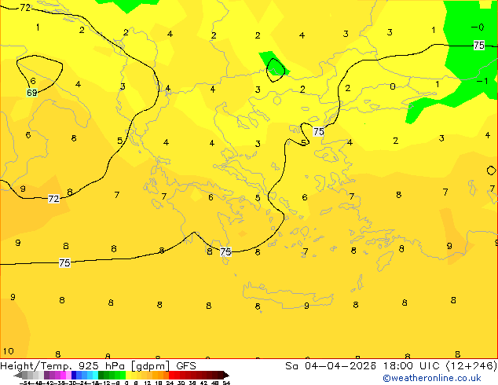Click the 69 contour label on the left
Screen dimensions: 498x385
pyautogui.click(x=31, y=93)
